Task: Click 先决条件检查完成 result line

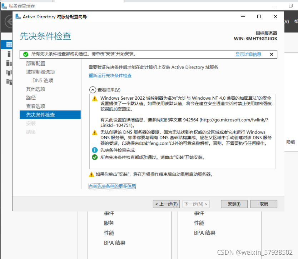Action: pos(118,150)
